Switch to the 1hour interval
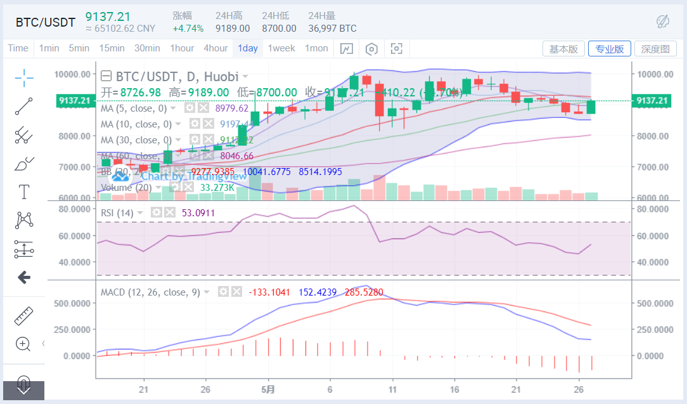Screen dimensions: 687x404 click(183, 48)
